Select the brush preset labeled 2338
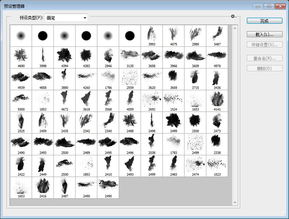Image resolution: width=289 pixels, height=219 pixels. [x=217, y=144]
